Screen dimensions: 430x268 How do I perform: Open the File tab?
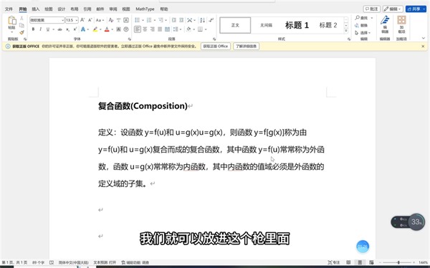tap(9, 9)
